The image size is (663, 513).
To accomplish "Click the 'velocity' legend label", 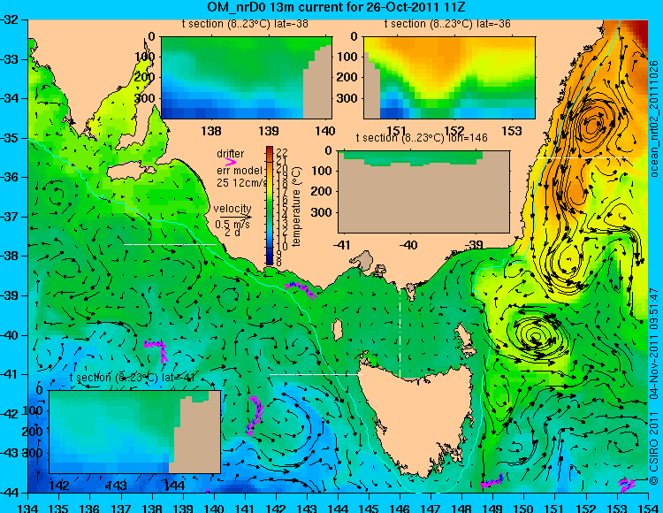I will click(x=232, y=209).
